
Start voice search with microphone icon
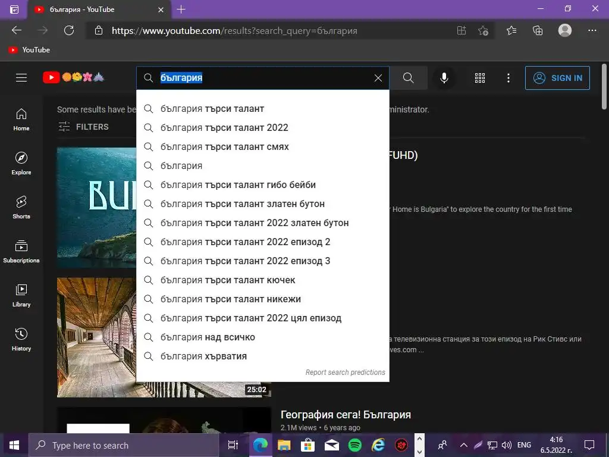click(444, 78)
